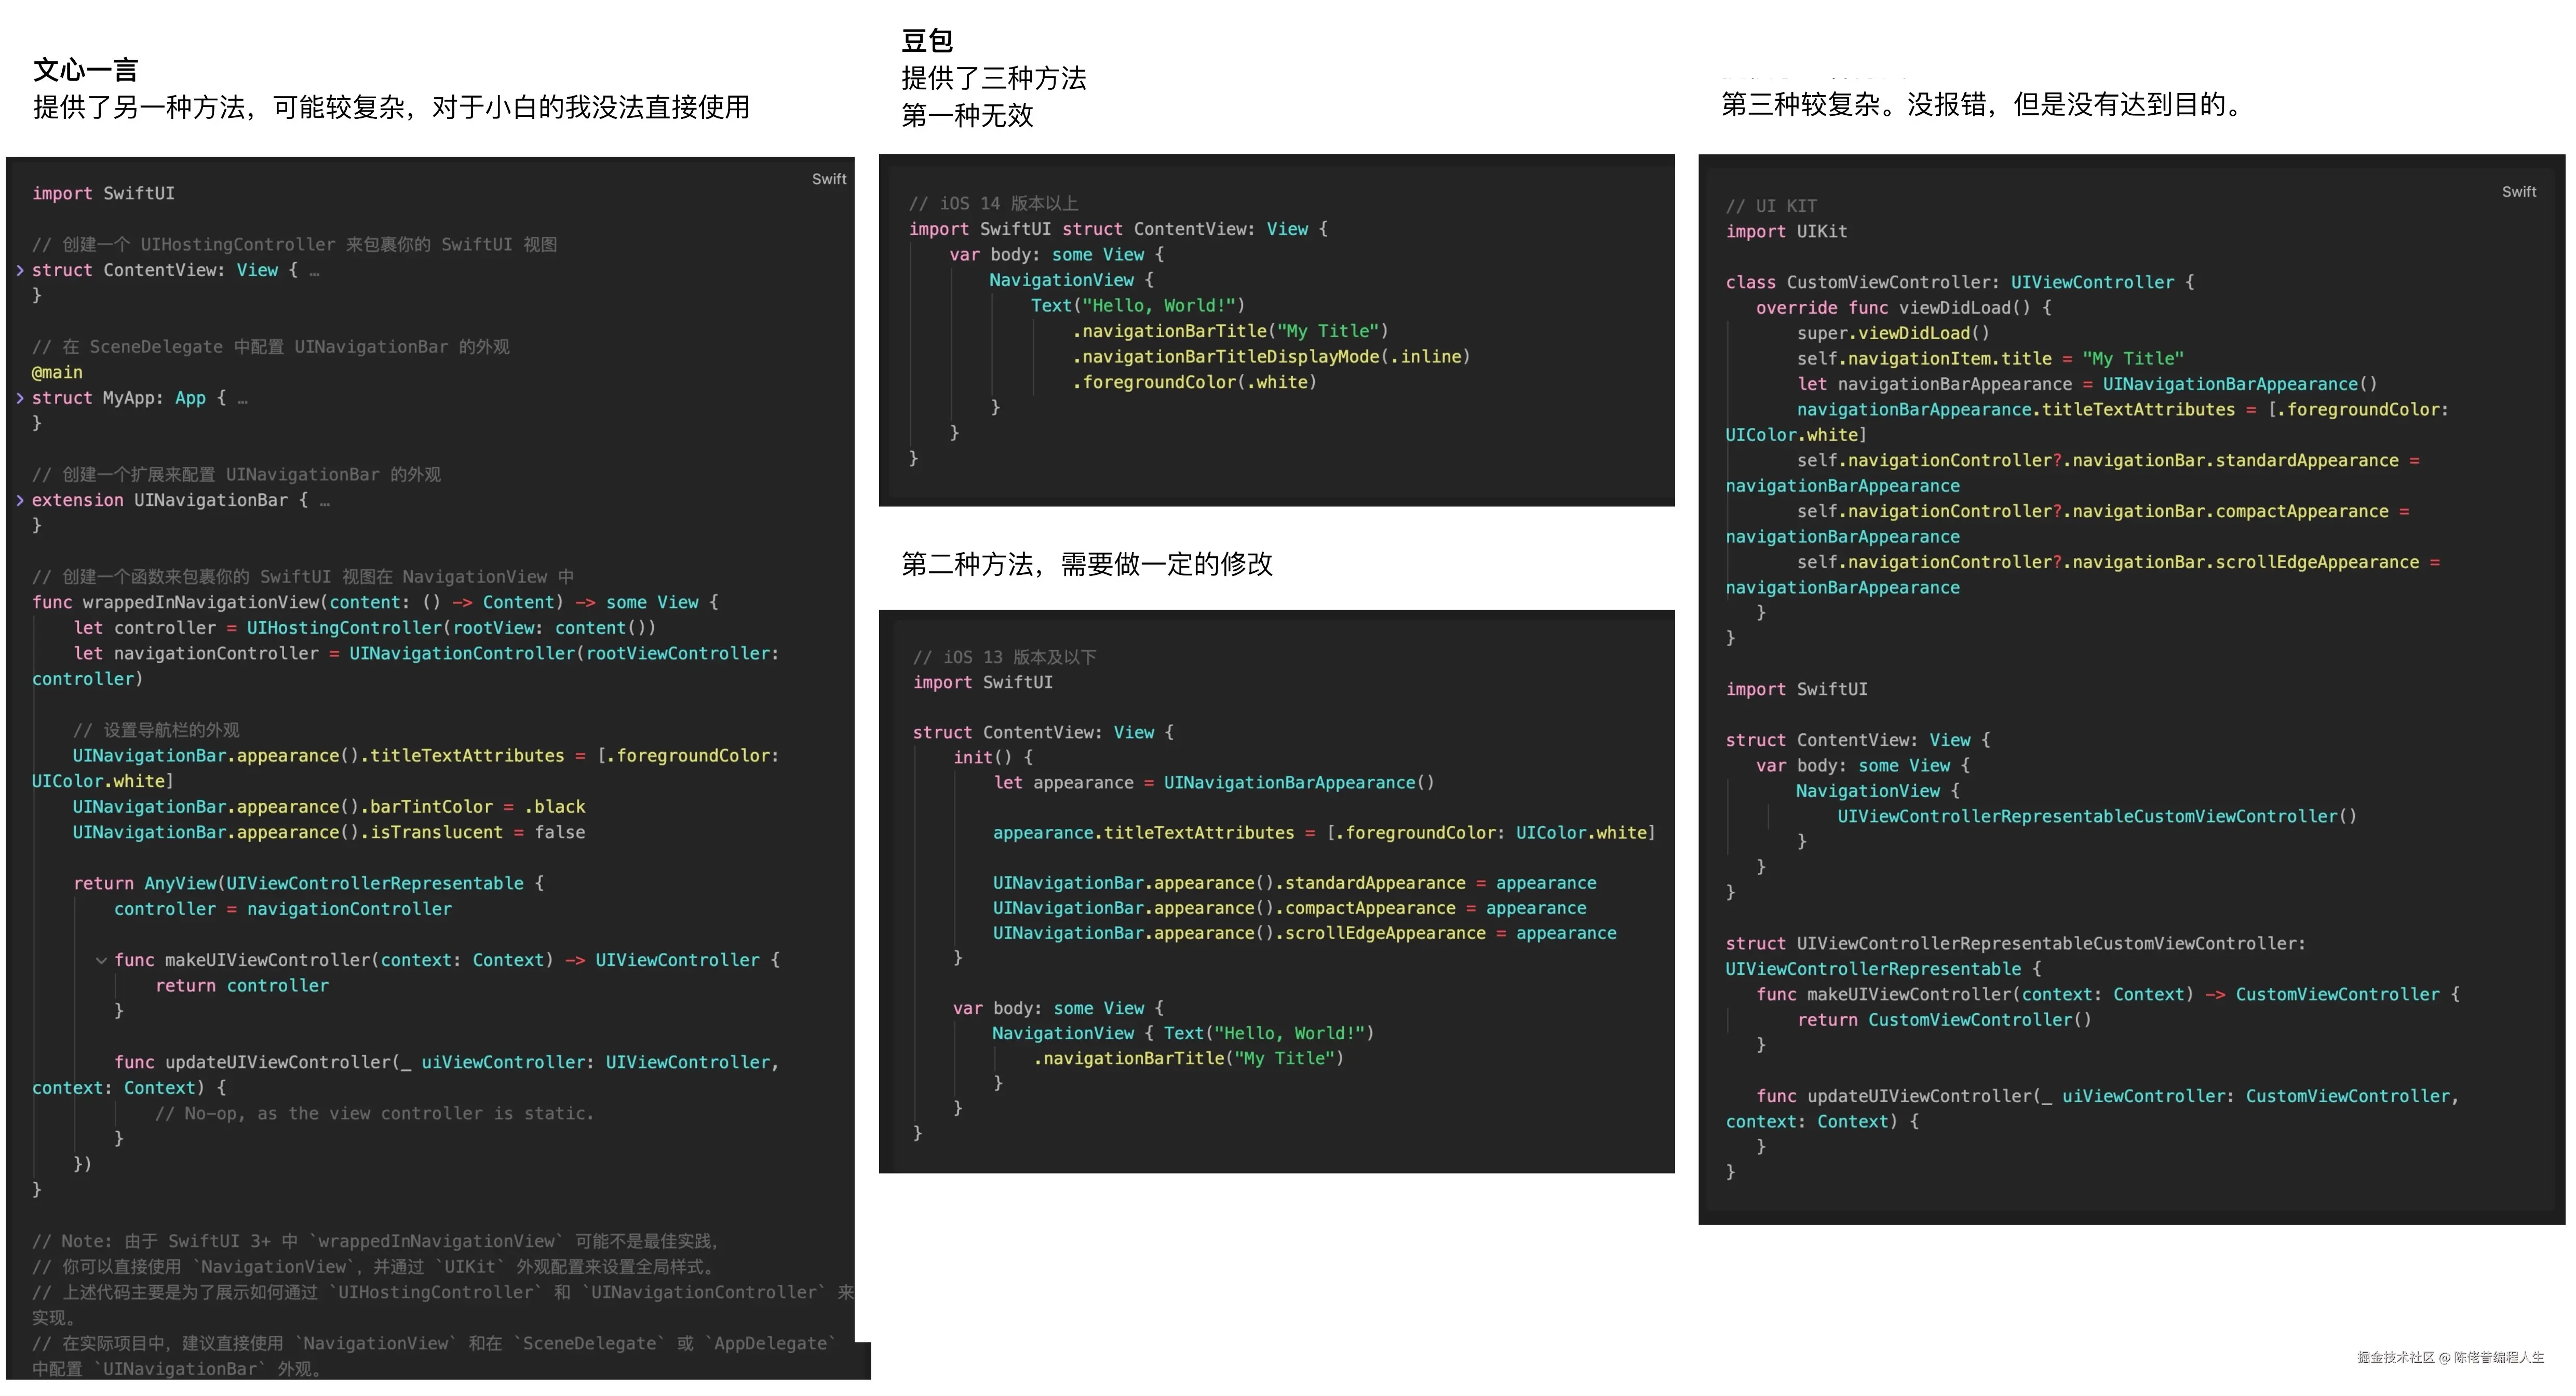The width and height of the screenshot is (2576, 1396).
Task: Expand the collapsed struct MyApp code fold
Action: 20,398
